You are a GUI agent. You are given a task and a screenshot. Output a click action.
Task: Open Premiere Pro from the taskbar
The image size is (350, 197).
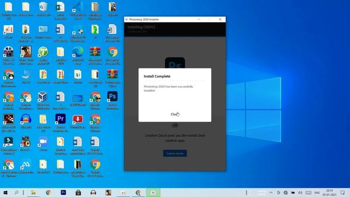point(63,193)
